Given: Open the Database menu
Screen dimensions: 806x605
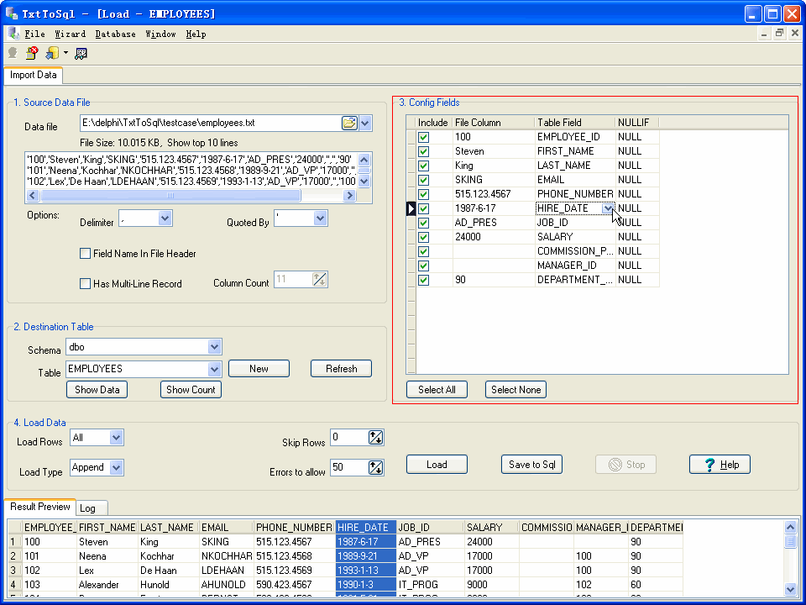Looking at the screenshot, I should click(x=115, y=34).
